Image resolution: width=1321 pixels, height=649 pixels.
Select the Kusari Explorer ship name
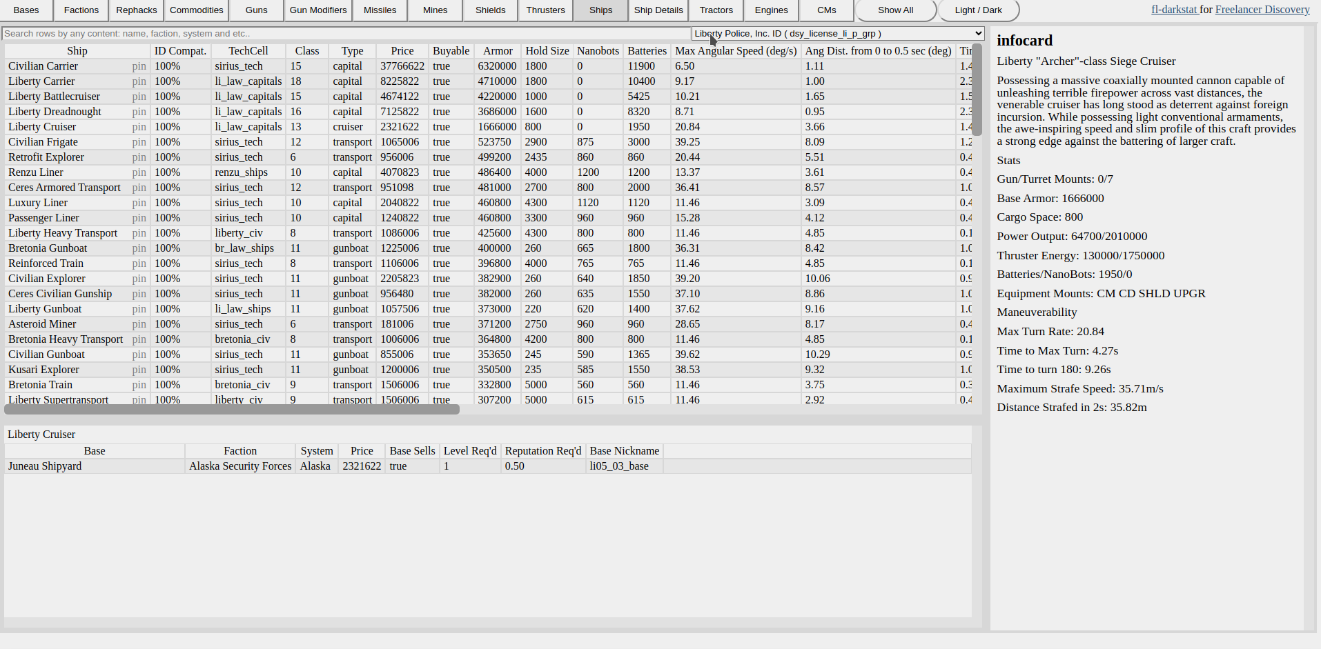tap(43, 370)
